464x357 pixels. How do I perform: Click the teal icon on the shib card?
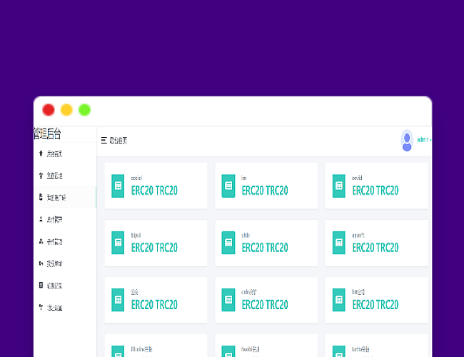click(228, 243)
